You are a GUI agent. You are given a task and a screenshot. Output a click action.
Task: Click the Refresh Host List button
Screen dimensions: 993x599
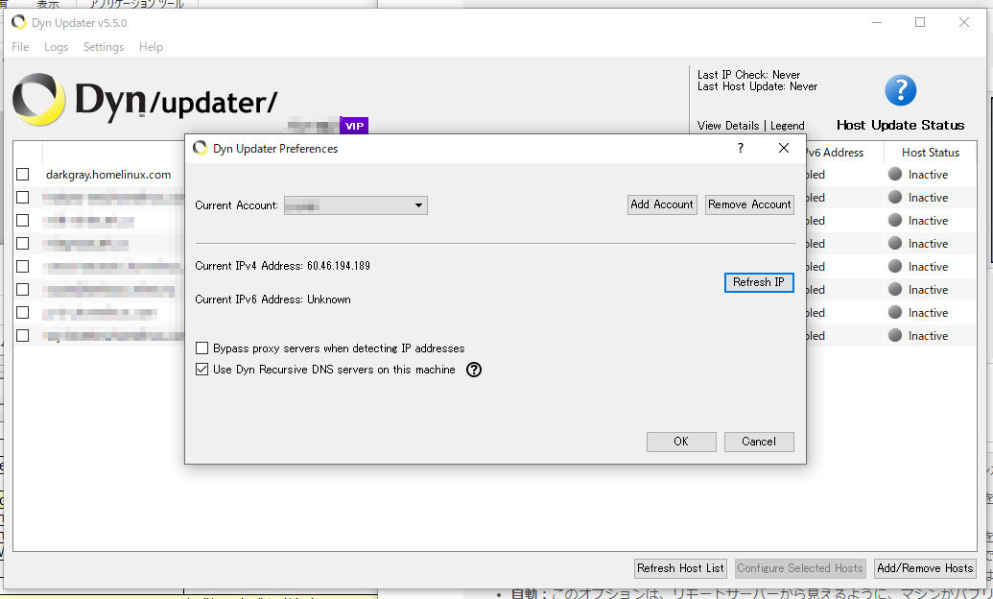680,568
